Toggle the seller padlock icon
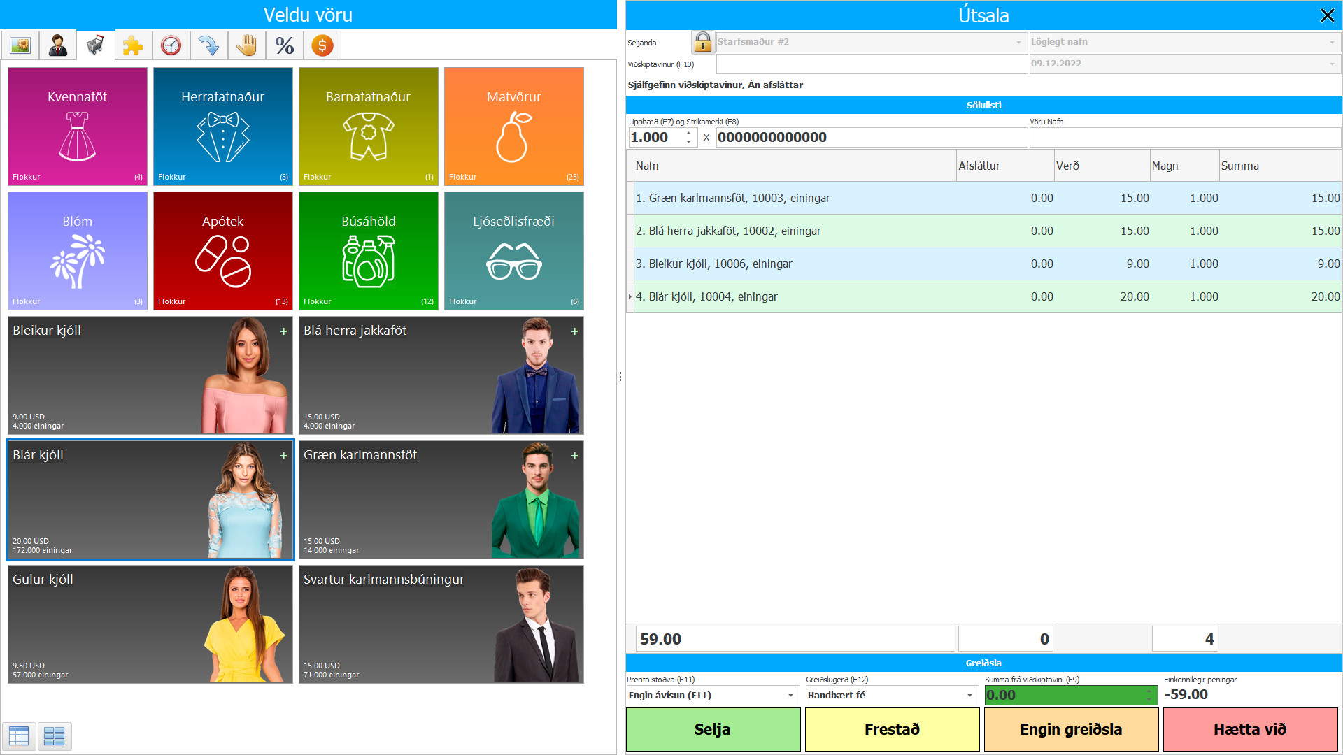Viewport: 1343px width, 755px height. pyautogui.click(x=702, y=43)
